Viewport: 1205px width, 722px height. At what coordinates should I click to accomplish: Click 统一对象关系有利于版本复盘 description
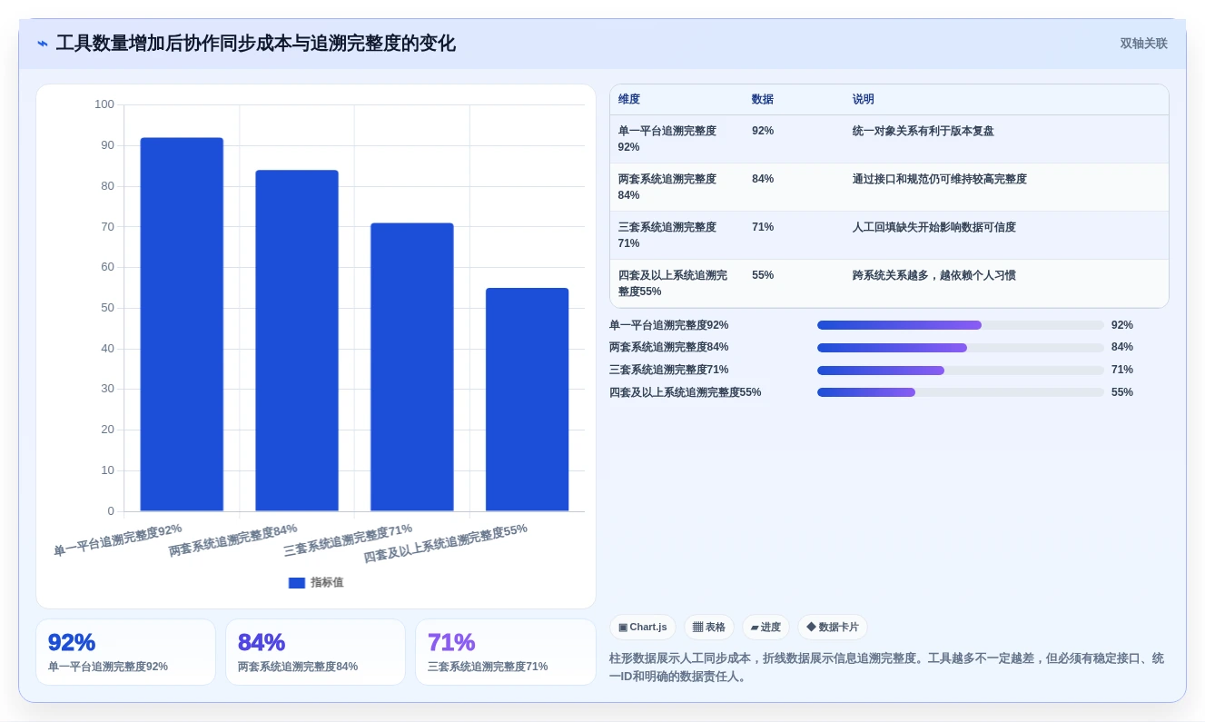924,131
